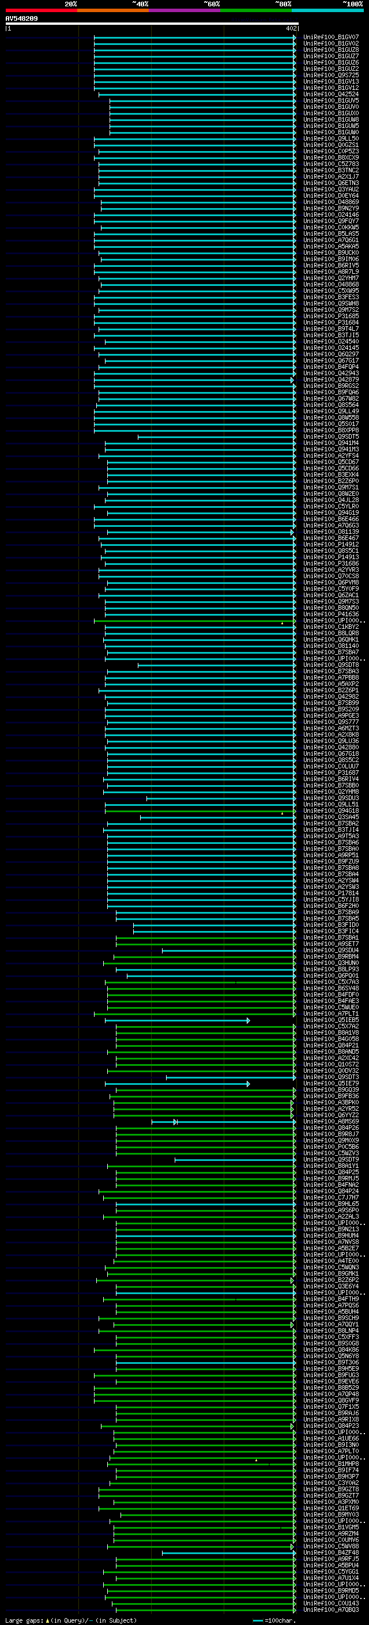This screenshot has width=369, height=1625.
Task: Select hit UniRef100_B3FES3
Action: click(x=331, y=297)
